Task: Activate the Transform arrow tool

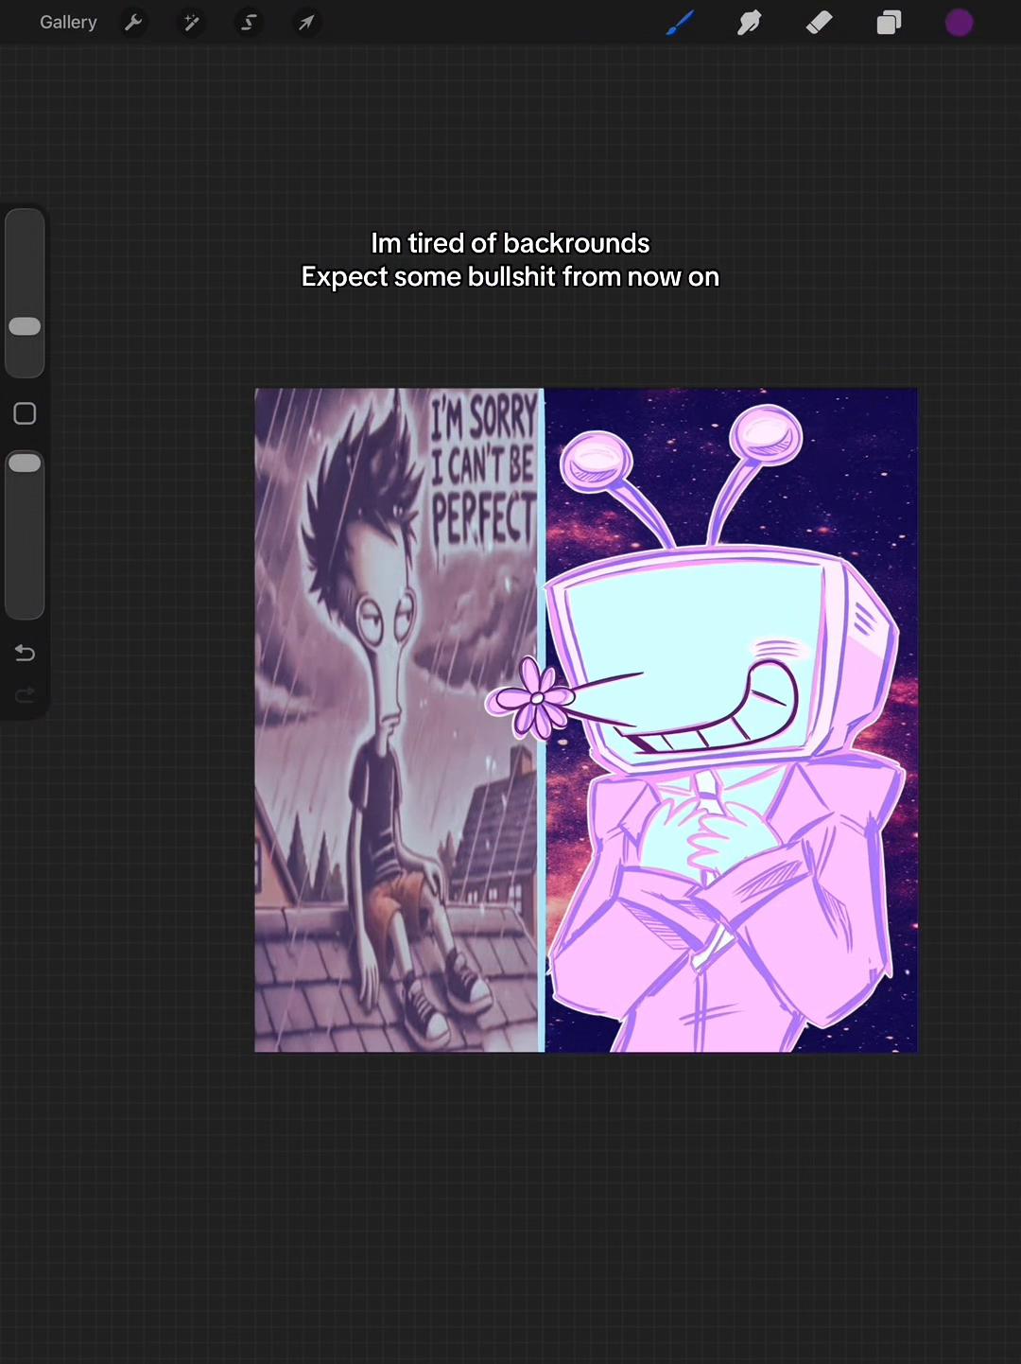Action: coord(306,22)
